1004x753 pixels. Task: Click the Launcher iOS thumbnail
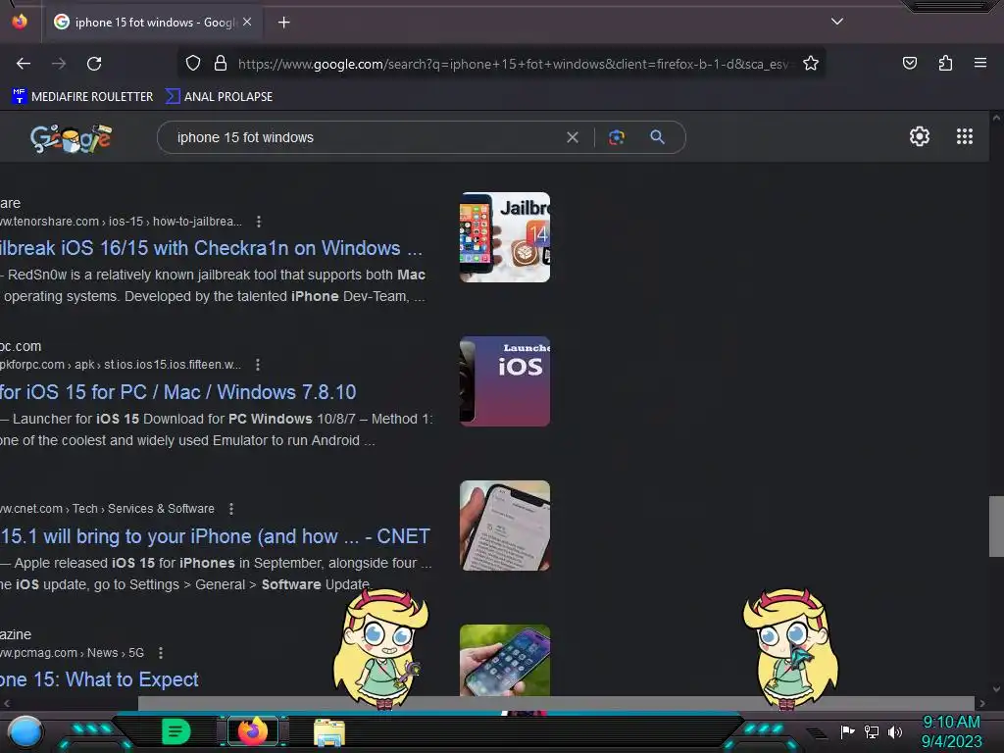pyautogui.click(x=505, y=381)
